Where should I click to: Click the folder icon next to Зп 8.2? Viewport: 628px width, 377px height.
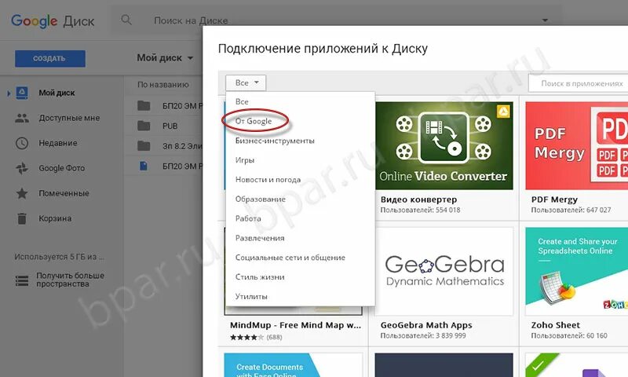point(144,146)
